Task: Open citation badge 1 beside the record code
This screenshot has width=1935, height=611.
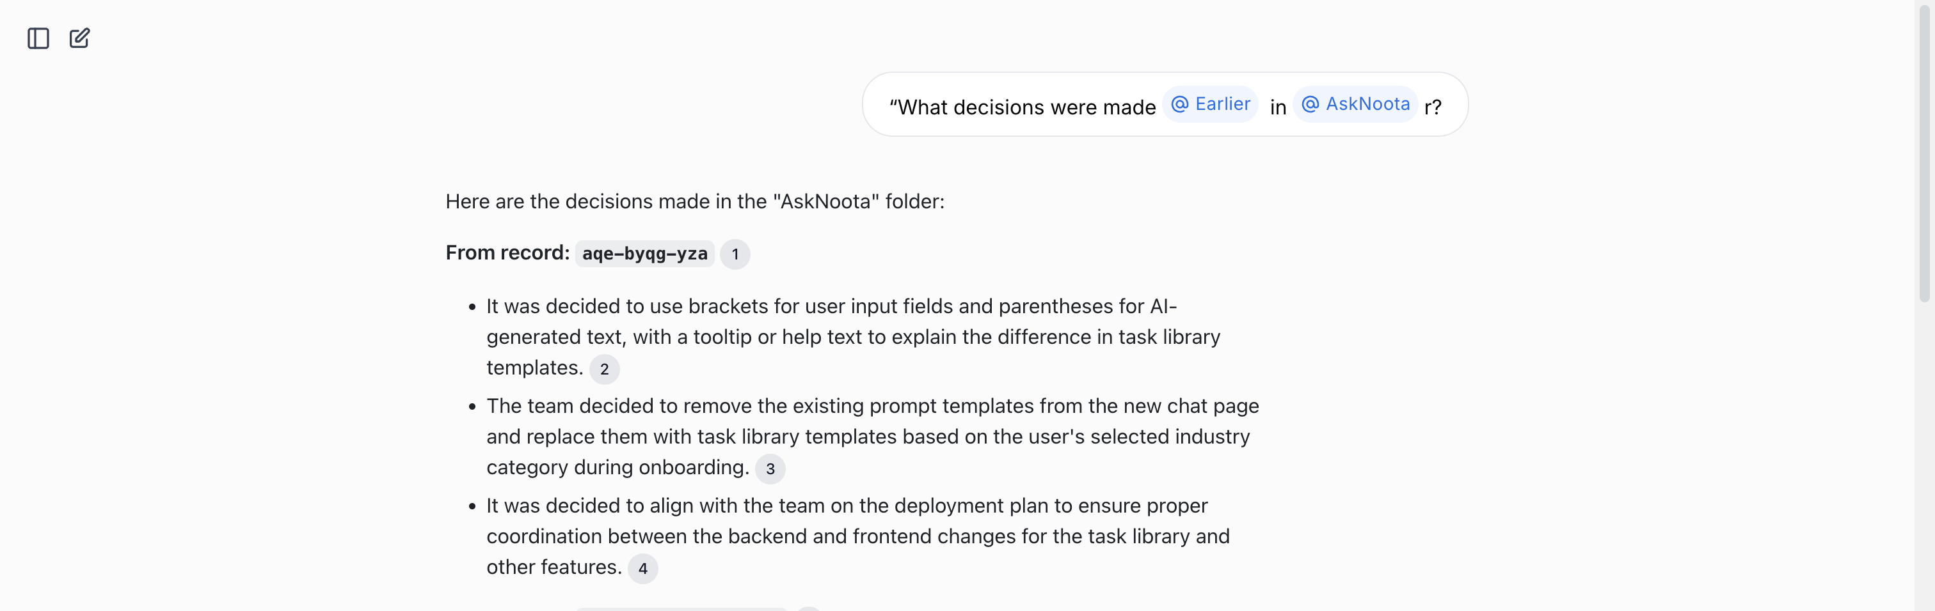Action: click(735, 254)
